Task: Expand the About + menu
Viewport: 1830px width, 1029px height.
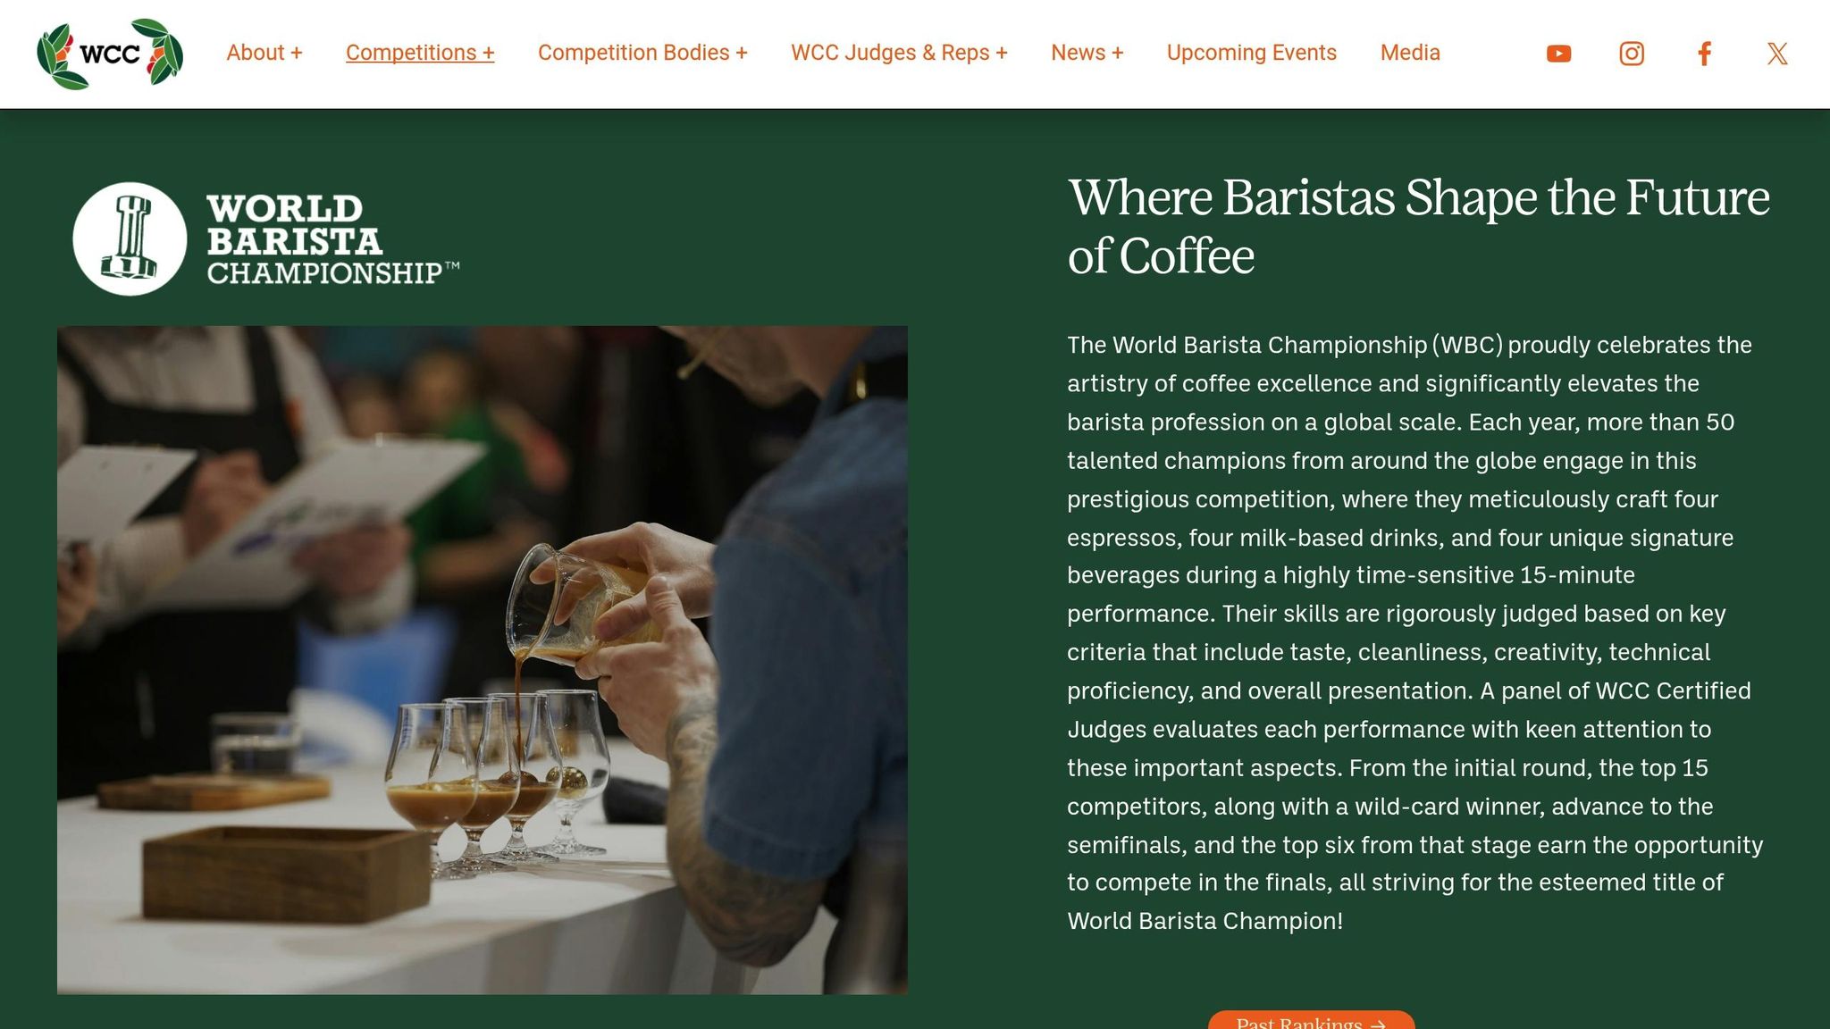Action: tap(264, 53)
